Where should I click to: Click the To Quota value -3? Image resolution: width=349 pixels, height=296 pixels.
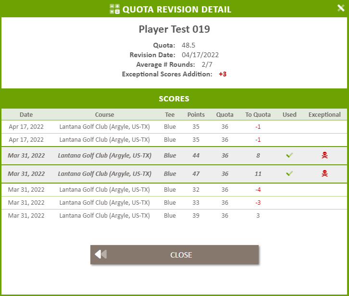tap(258, 202)
